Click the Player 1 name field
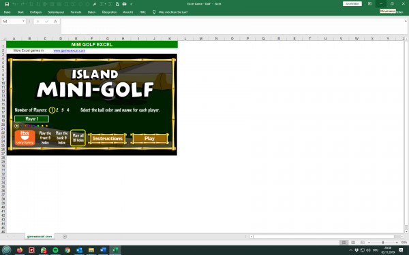 tap(31, 119)
